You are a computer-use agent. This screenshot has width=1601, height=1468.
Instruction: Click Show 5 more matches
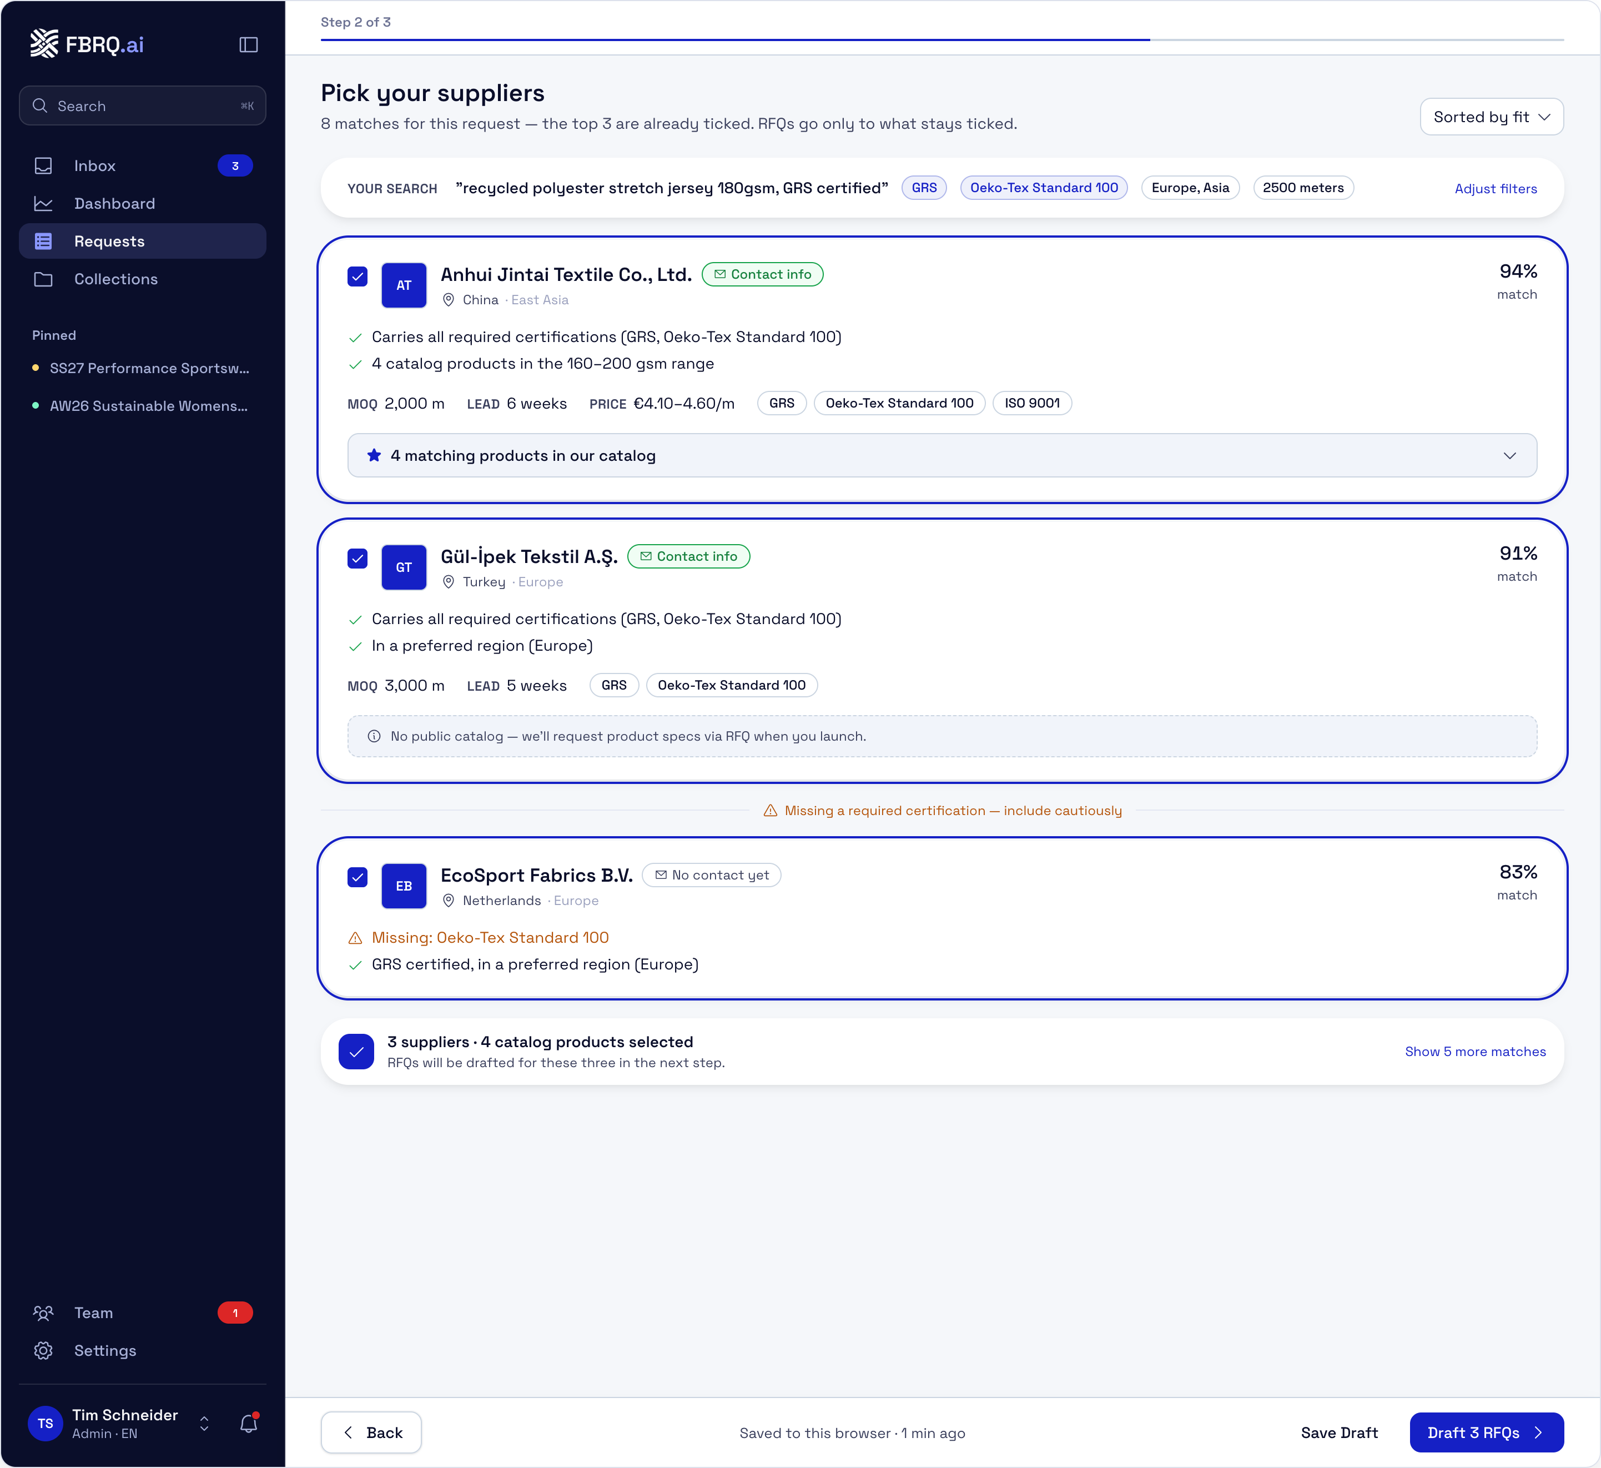(1475, 1052)
